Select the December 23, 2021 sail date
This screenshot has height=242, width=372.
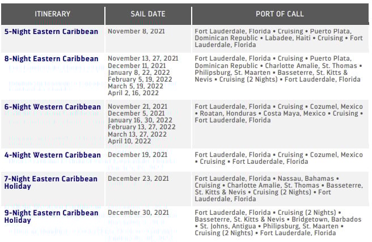(138, 179)
